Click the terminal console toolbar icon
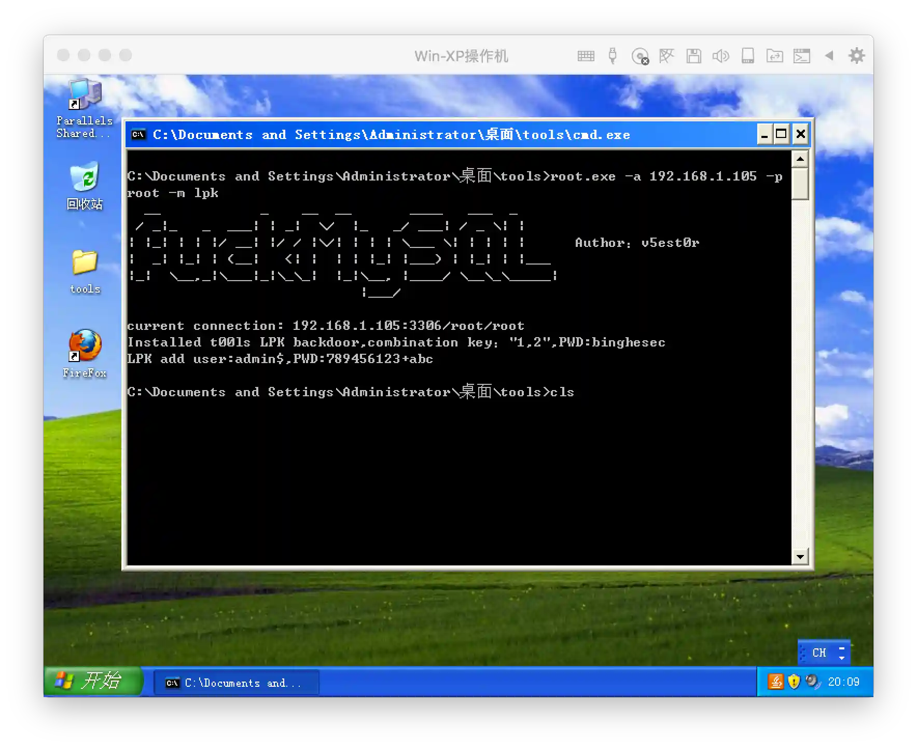The height and width of the screenshot is (749, 917). (x=801, y=56)
